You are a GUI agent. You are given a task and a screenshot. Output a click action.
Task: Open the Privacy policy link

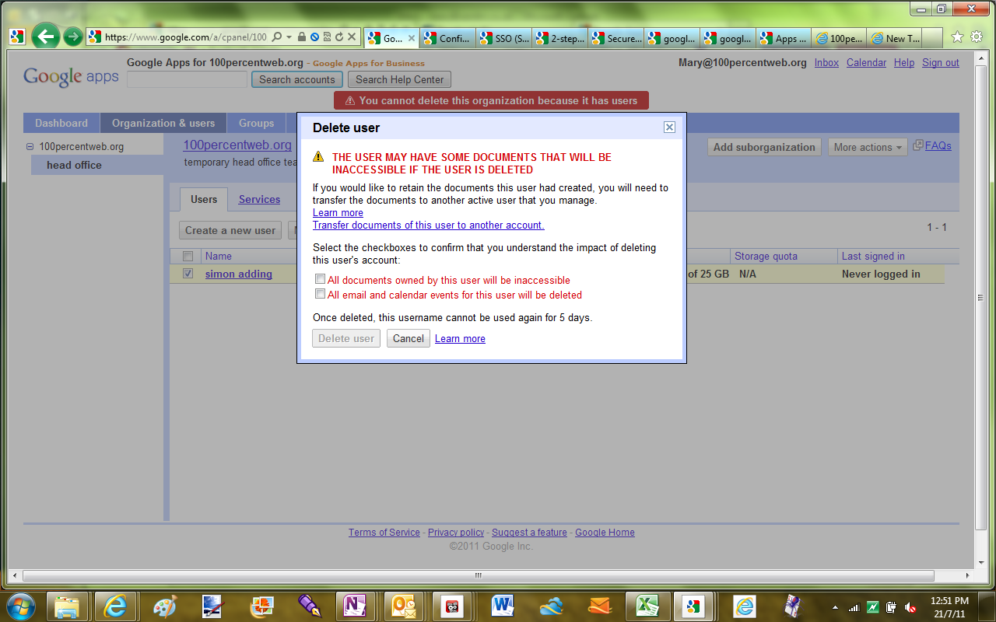[x=456, y=533]
